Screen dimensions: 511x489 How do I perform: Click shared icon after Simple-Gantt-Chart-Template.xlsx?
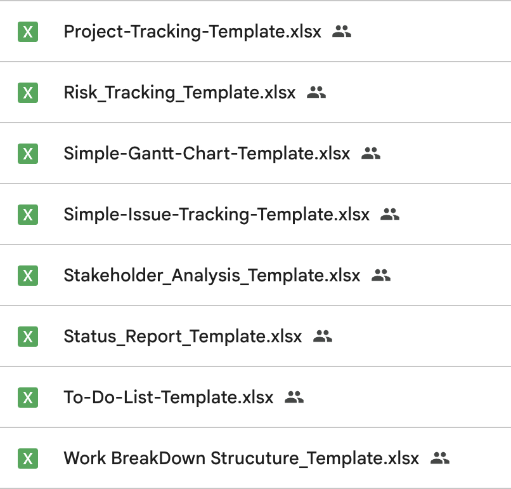(370, 154)
